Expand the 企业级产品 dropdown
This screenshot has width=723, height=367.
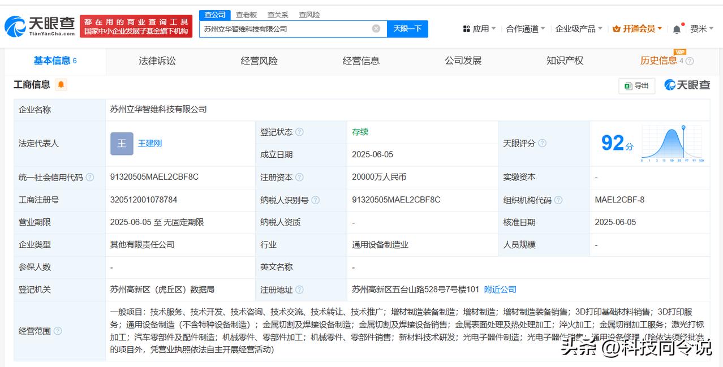click(579, 29)
